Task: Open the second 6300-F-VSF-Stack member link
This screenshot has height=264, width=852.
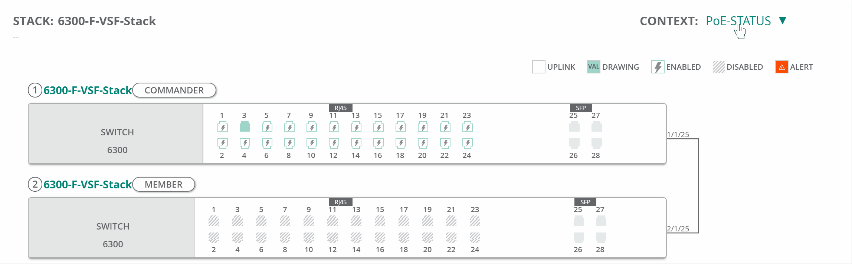Action: [x=88, y=185]
